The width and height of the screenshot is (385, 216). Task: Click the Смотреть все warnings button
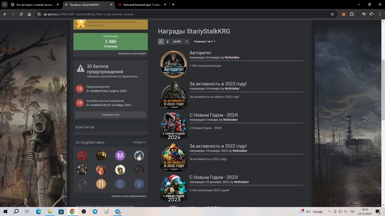coord(110,115)
